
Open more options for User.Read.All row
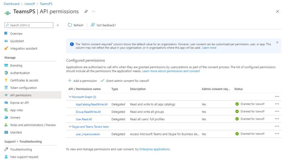pos(277,119)
